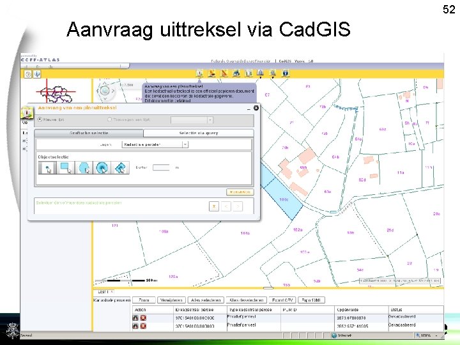Select the Nieuwe lijst radio button

[x=40, y=119]
